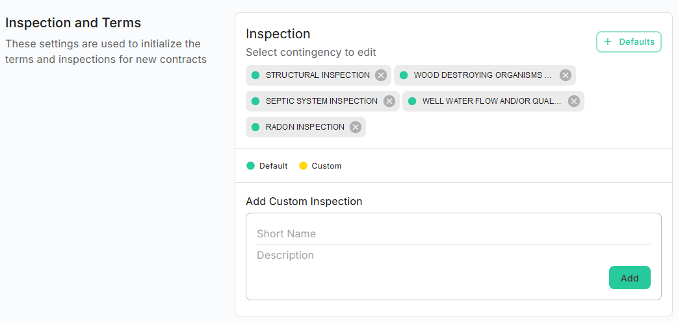Click the yellow Custom legend swatch

point(303,166)
